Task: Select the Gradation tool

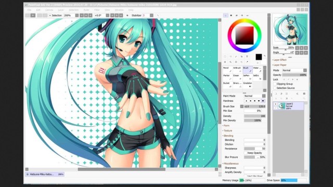Action: (248, 85)
